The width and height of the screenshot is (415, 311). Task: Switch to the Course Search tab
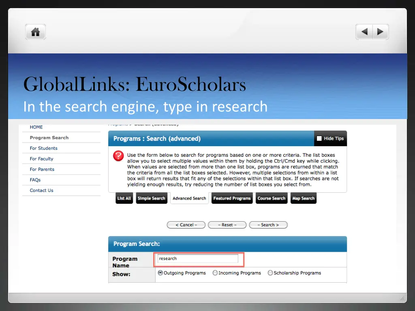pos(271,198)
